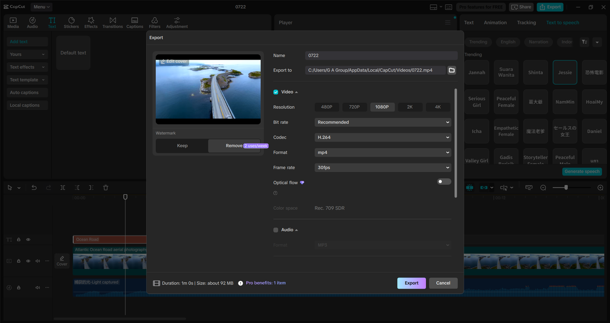The image size is (610, 323).
Task: Click the Generate speech button
Action: (x=582, y=171)
